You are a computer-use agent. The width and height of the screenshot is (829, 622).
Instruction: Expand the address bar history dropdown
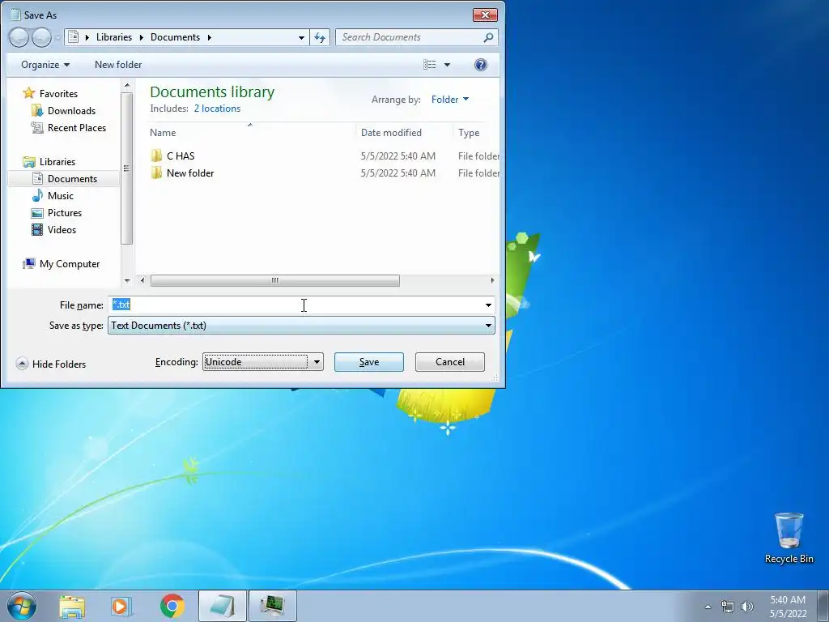click(x=301, y=37)
